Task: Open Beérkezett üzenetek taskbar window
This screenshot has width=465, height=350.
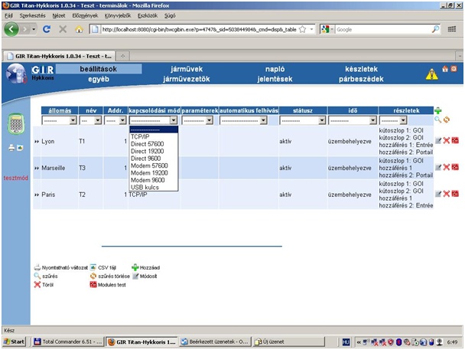Action: pos(216,342)
